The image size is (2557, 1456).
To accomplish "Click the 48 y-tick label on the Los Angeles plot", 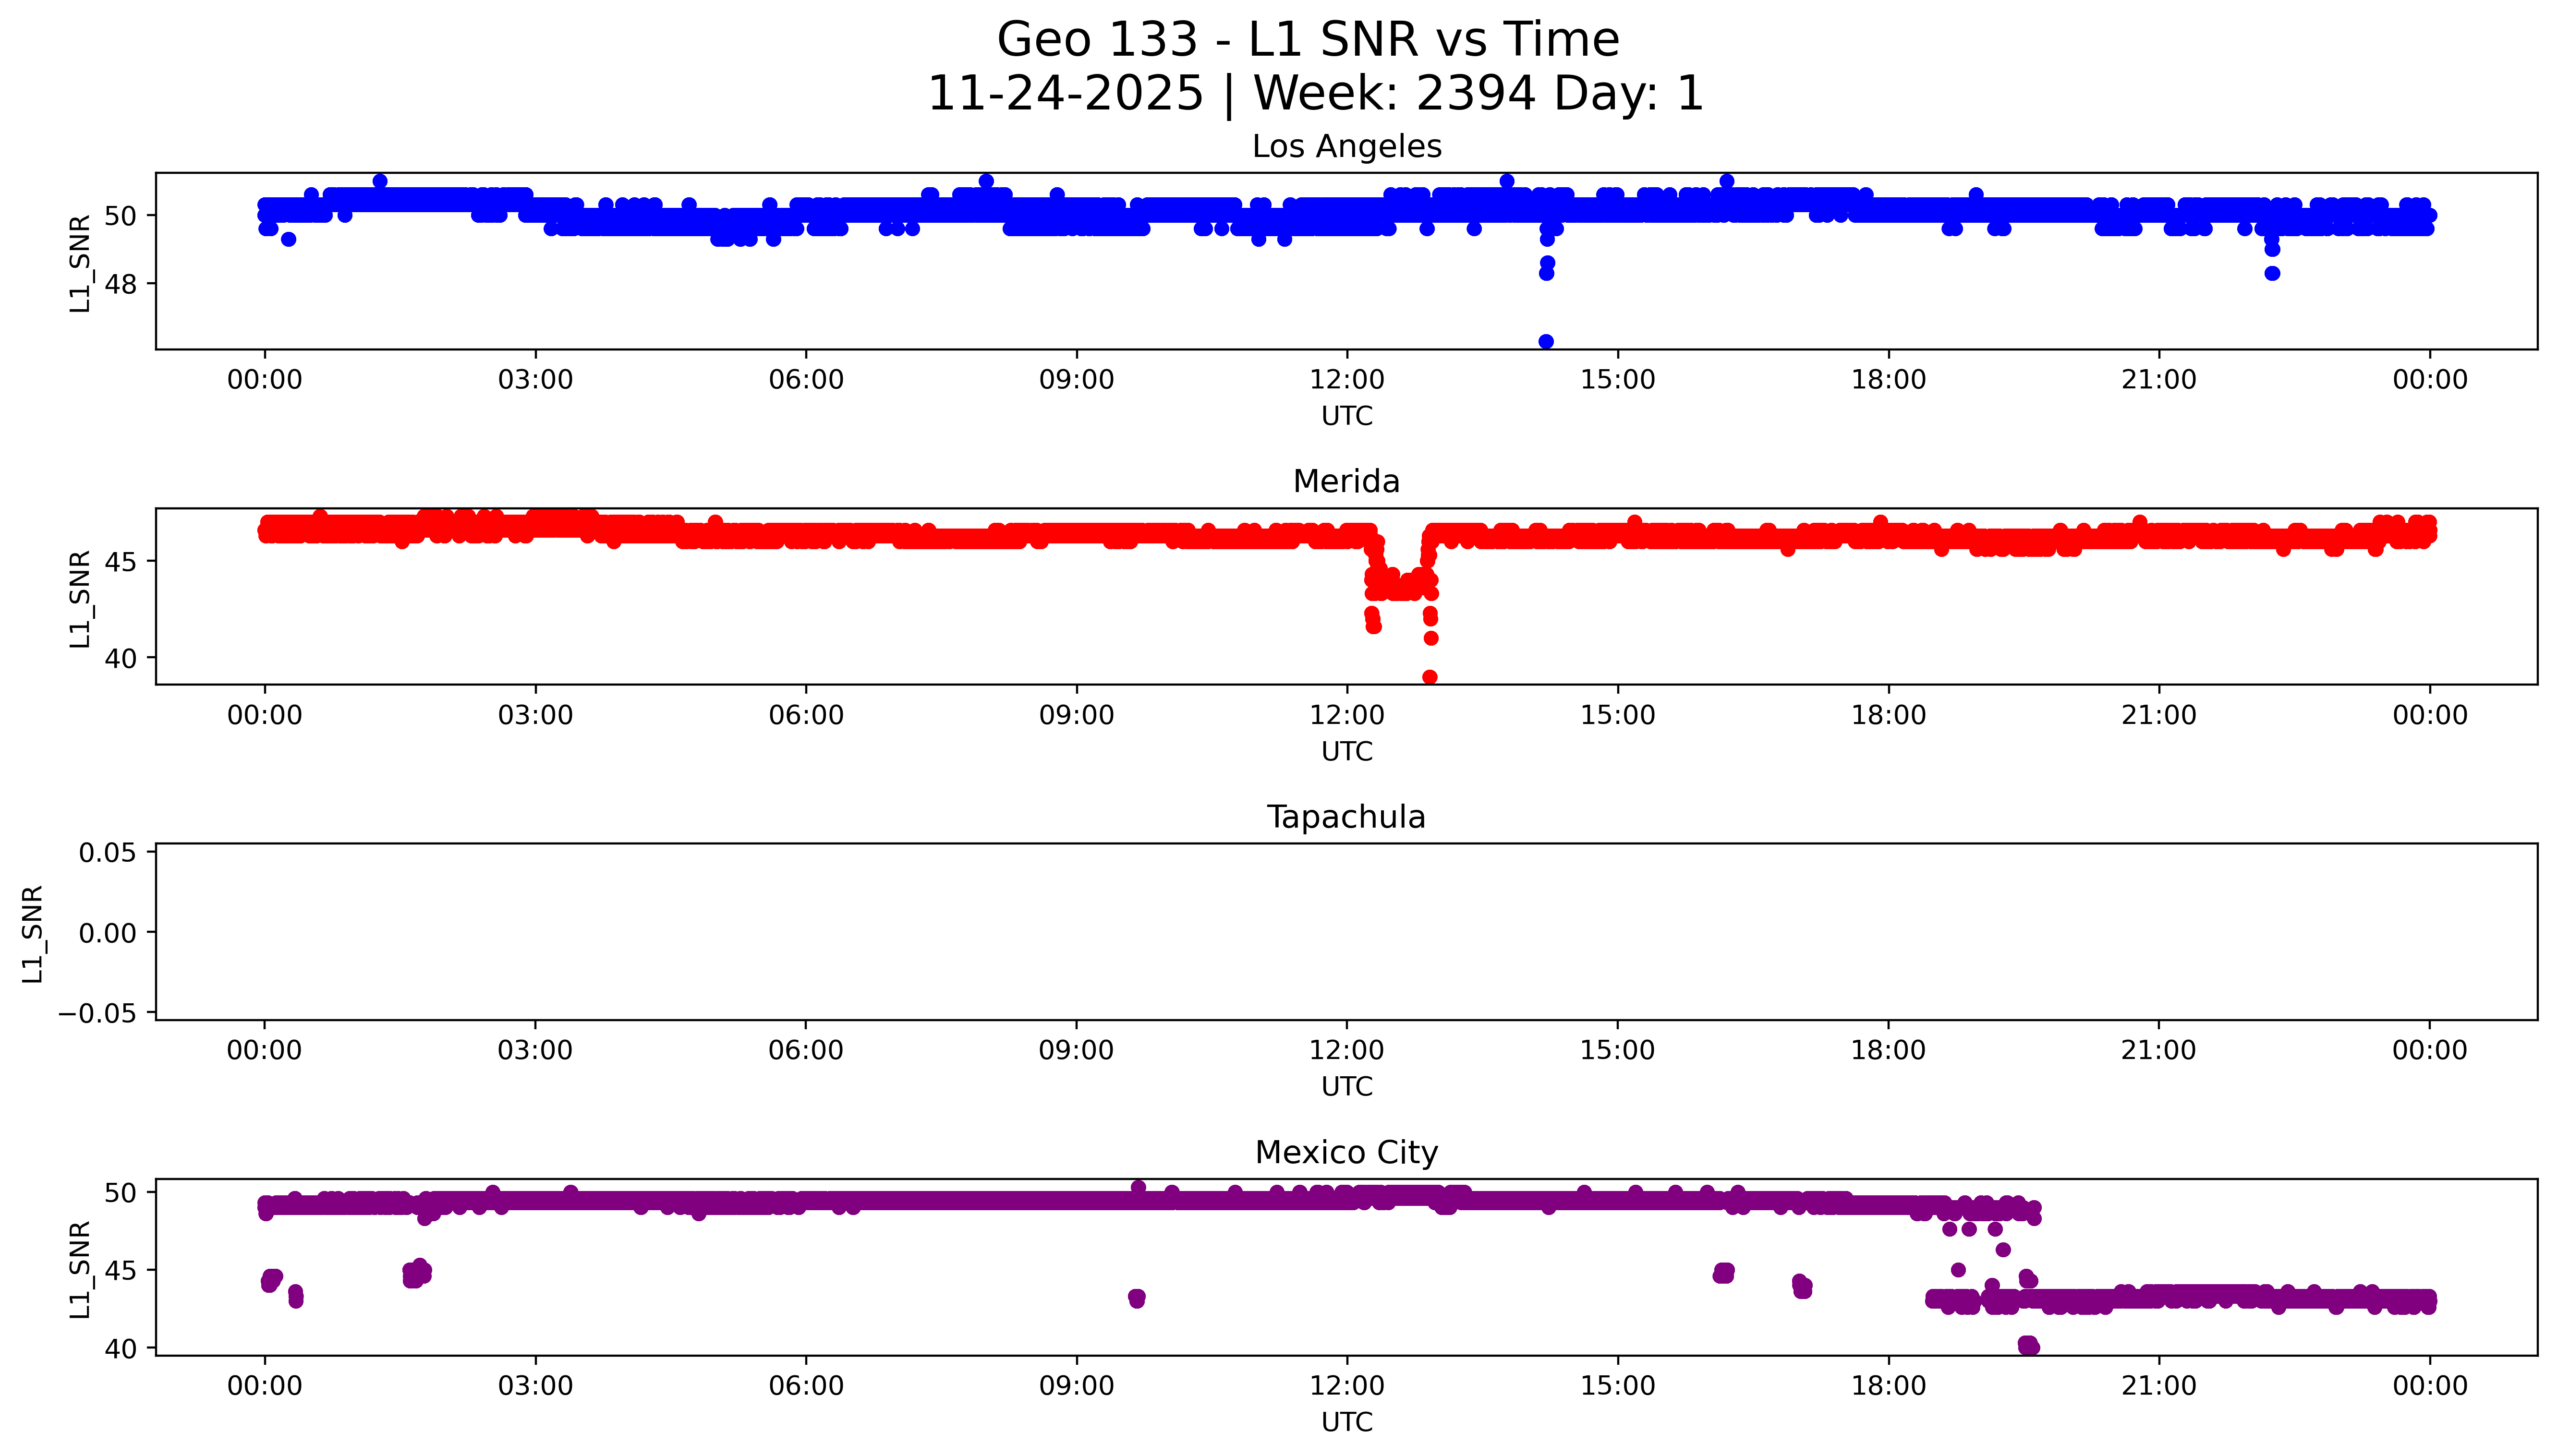I will (x=120, y=284).
